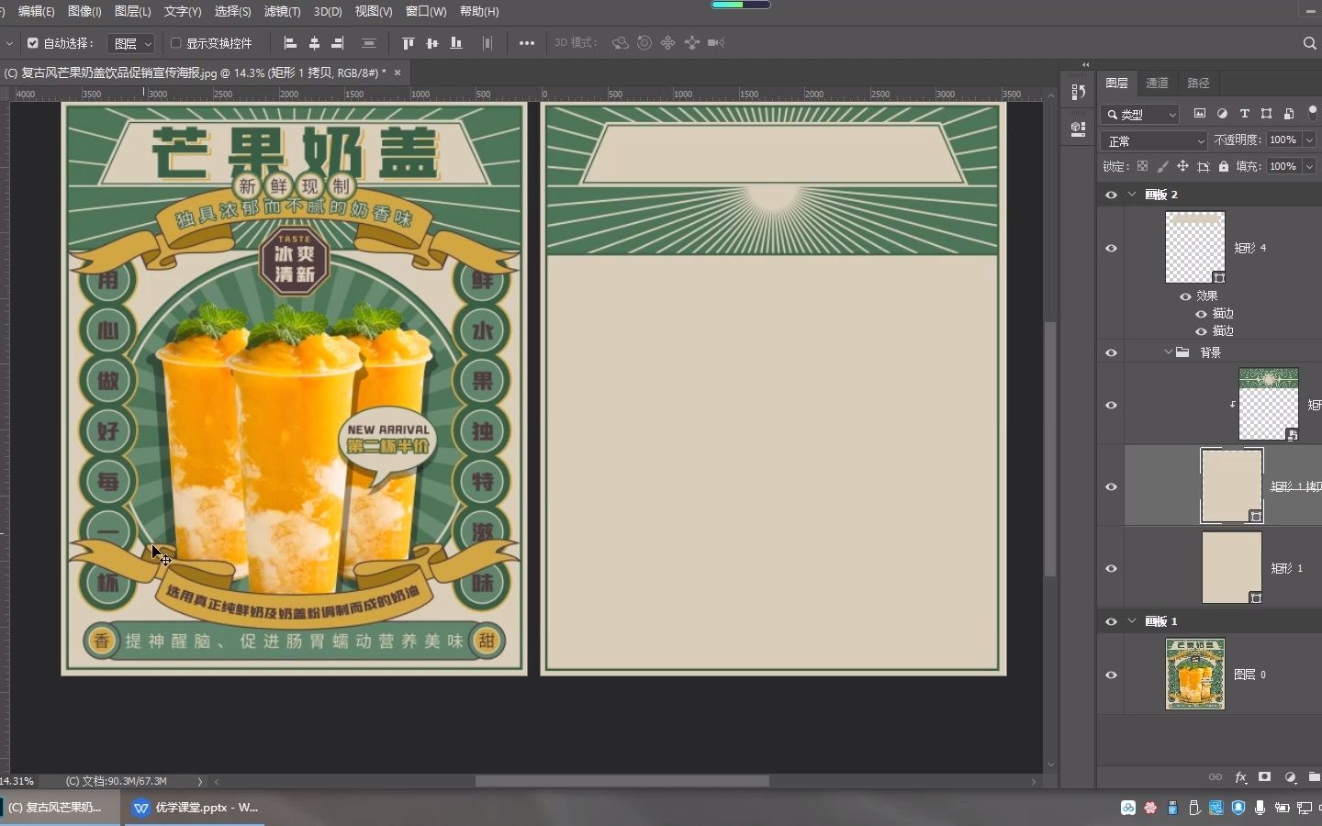
Task: Hide the 图层 0 layer
Action: (x=1111, y=675)
